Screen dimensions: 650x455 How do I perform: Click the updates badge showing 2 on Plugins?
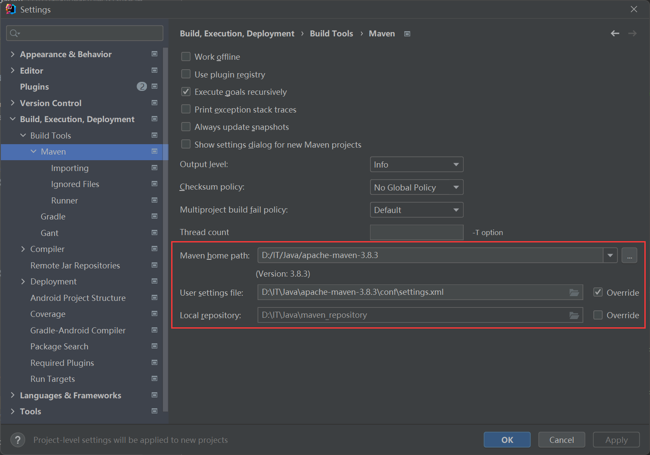coord(142,86)
